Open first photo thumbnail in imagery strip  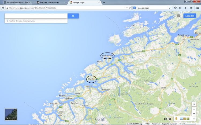181,119
